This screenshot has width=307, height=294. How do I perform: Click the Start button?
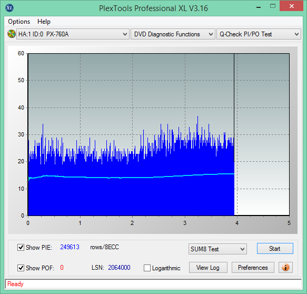pos(275,249)
